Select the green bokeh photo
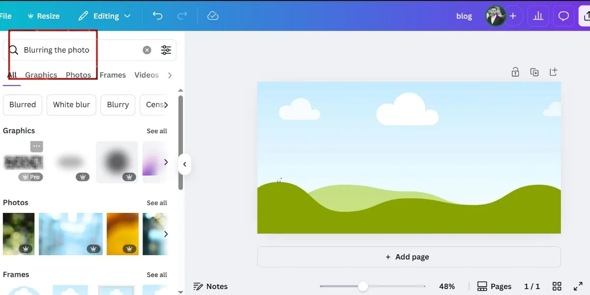This screenshot has width=590, height=295. 19,234
